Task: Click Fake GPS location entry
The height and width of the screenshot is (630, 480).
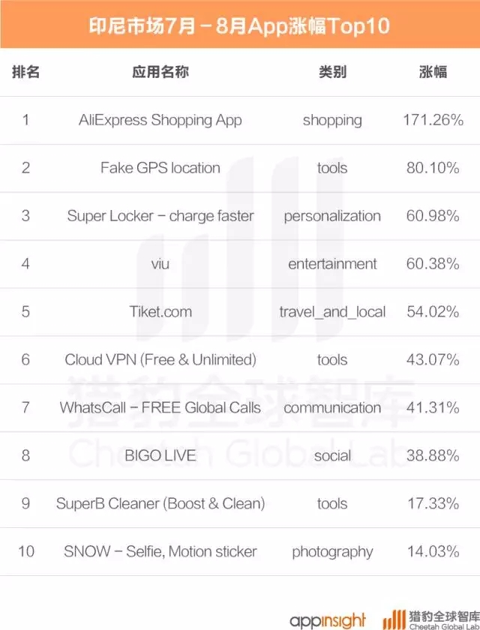Action: pyautogui.click(x=160, y=167)
